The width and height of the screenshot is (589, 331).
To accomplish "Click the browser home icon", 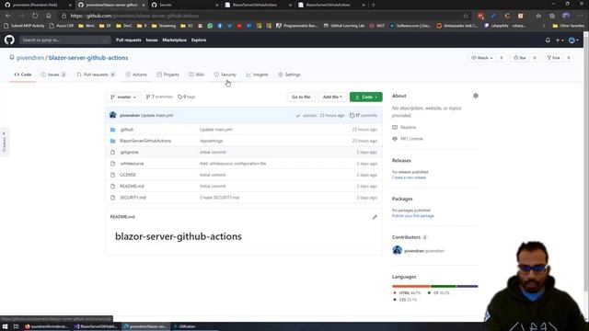I will [x=49, y=16].
